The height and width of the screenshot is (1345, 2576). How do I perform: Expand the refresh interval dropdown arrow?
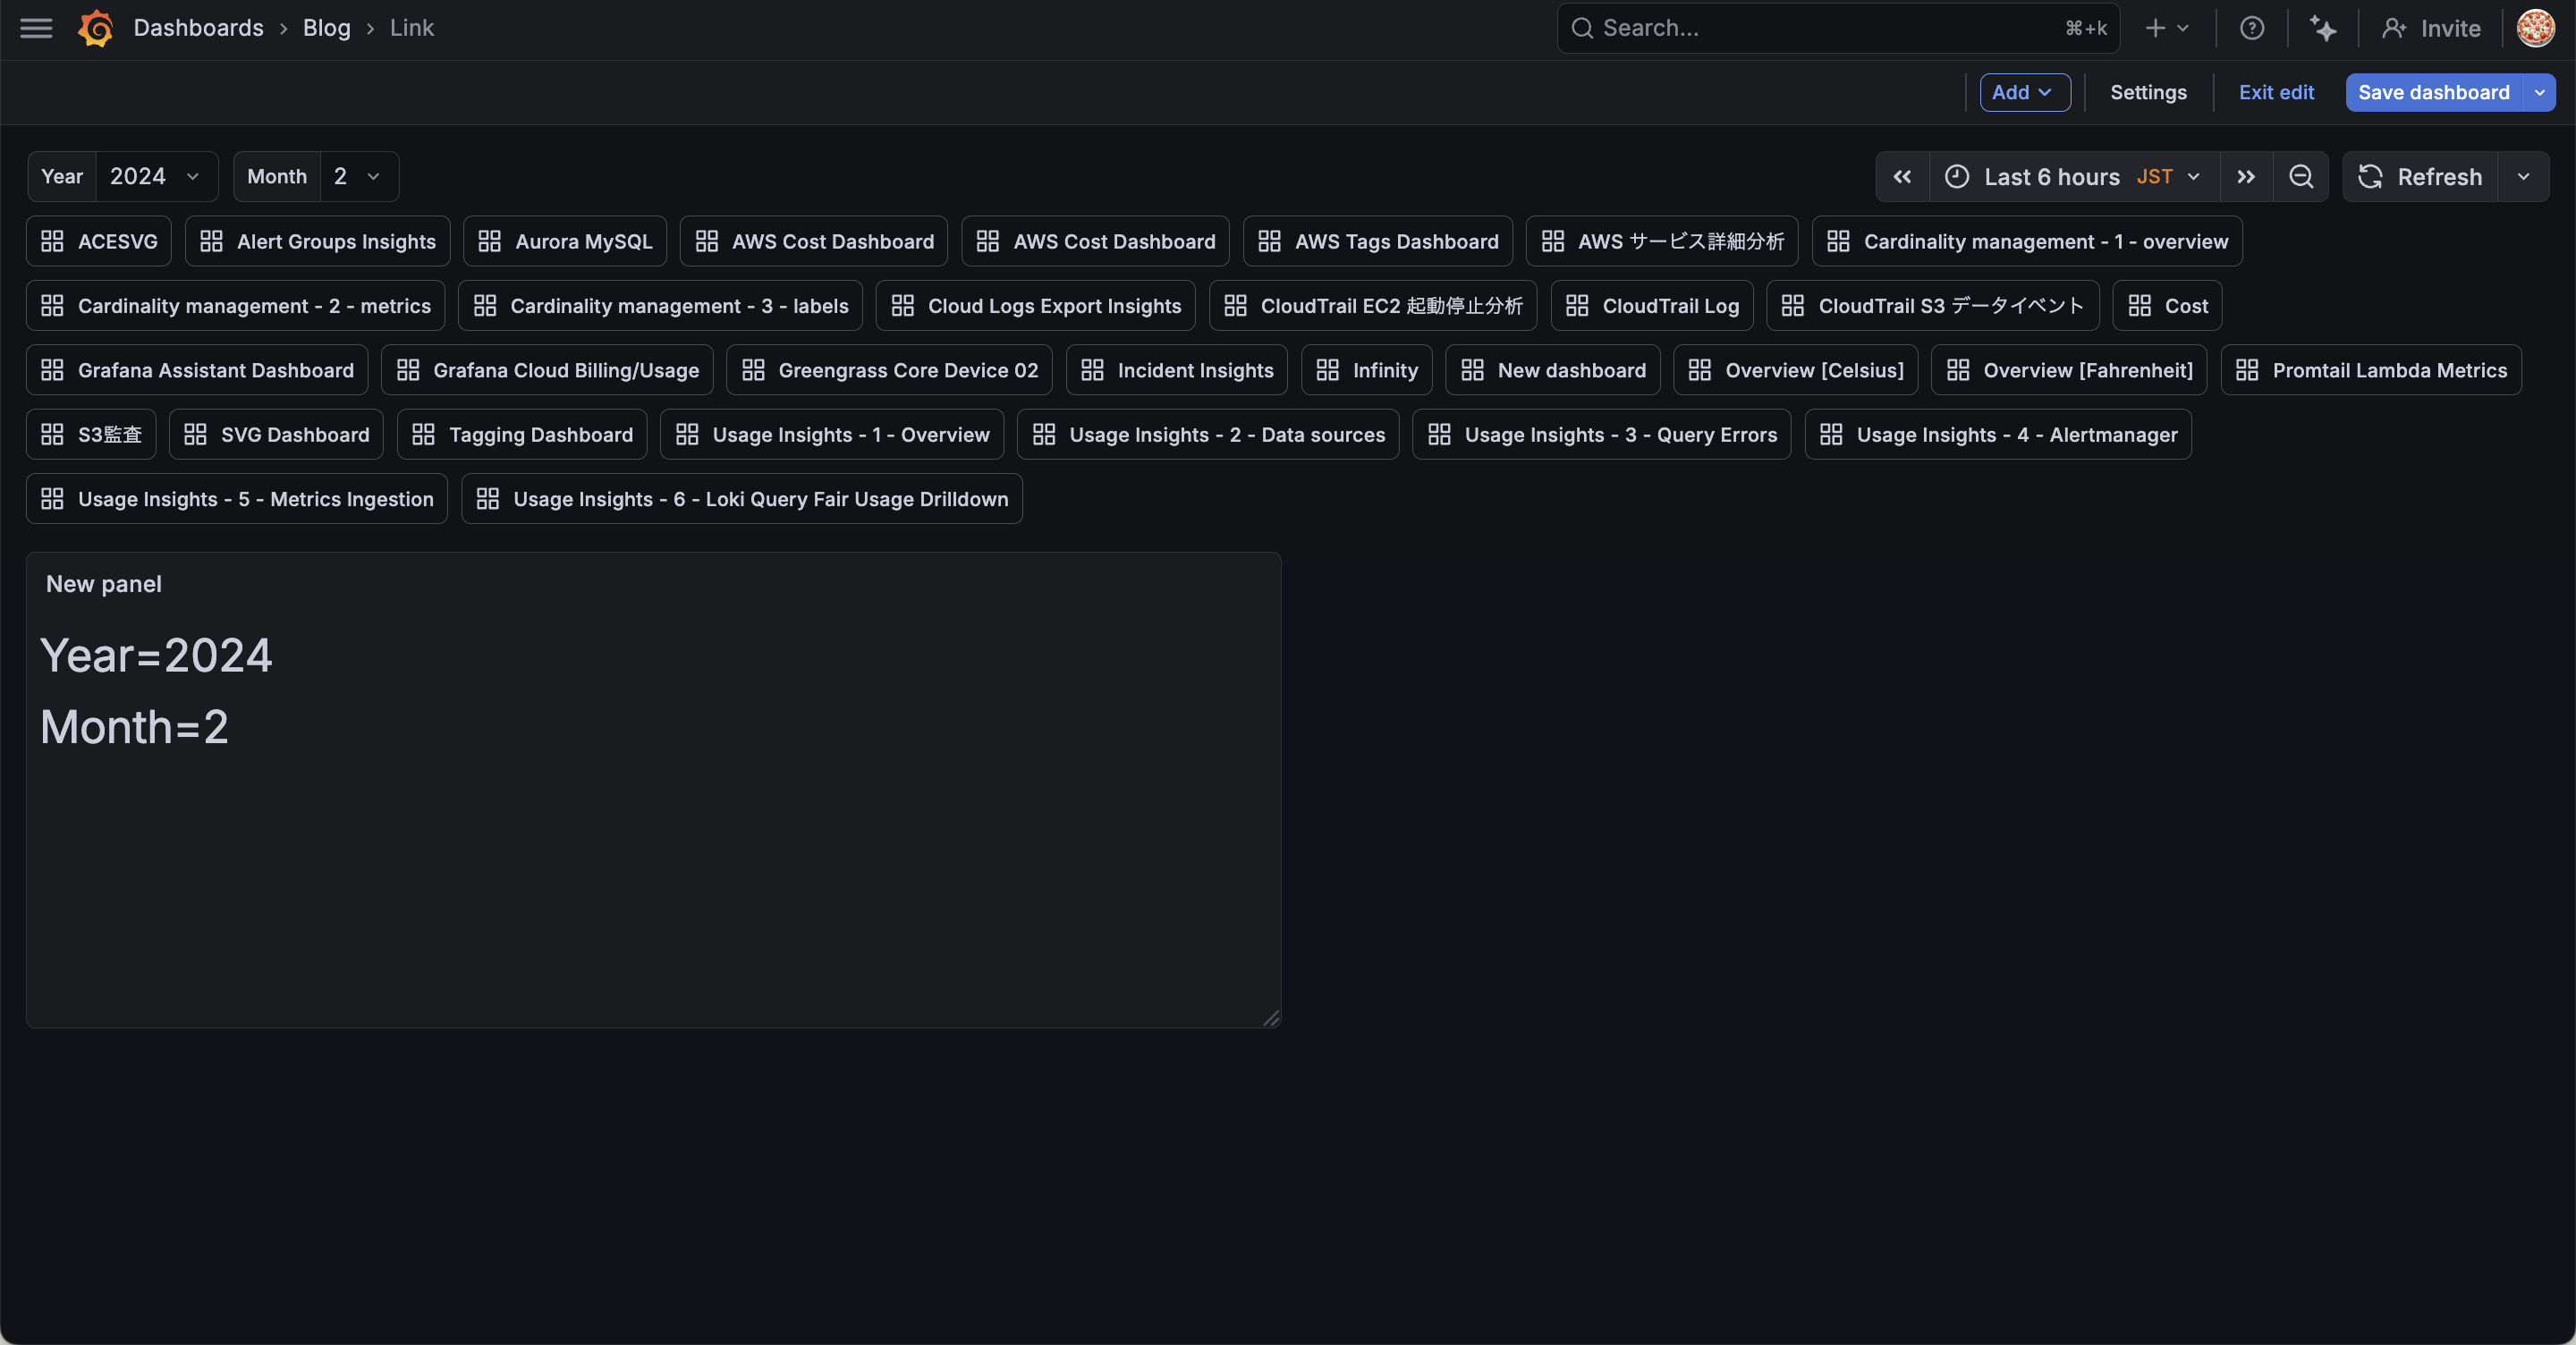coord(2523,177)
